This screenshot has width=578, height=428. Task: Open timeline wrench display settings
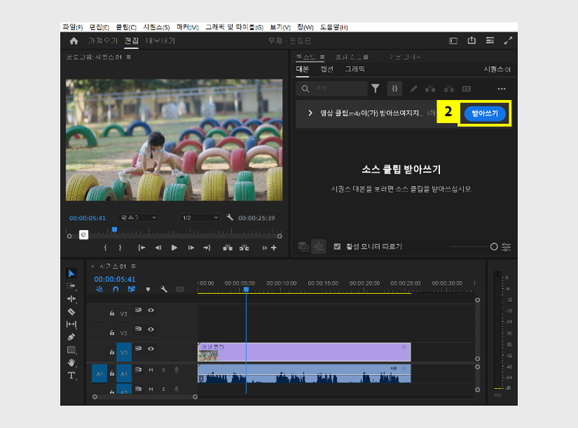point(163,289)
